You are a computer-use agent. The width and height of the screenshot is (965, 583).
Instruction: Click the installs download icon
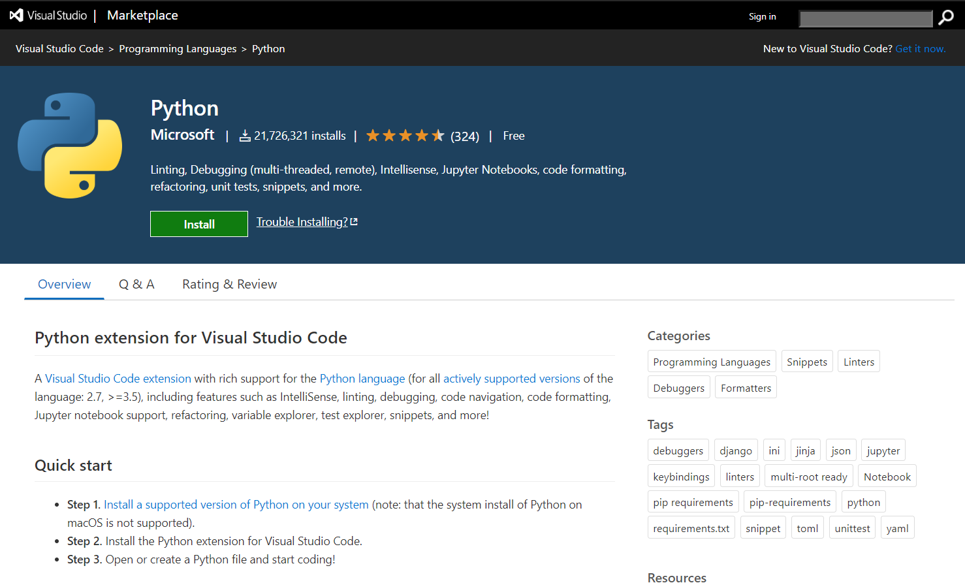tap(244, 135)
